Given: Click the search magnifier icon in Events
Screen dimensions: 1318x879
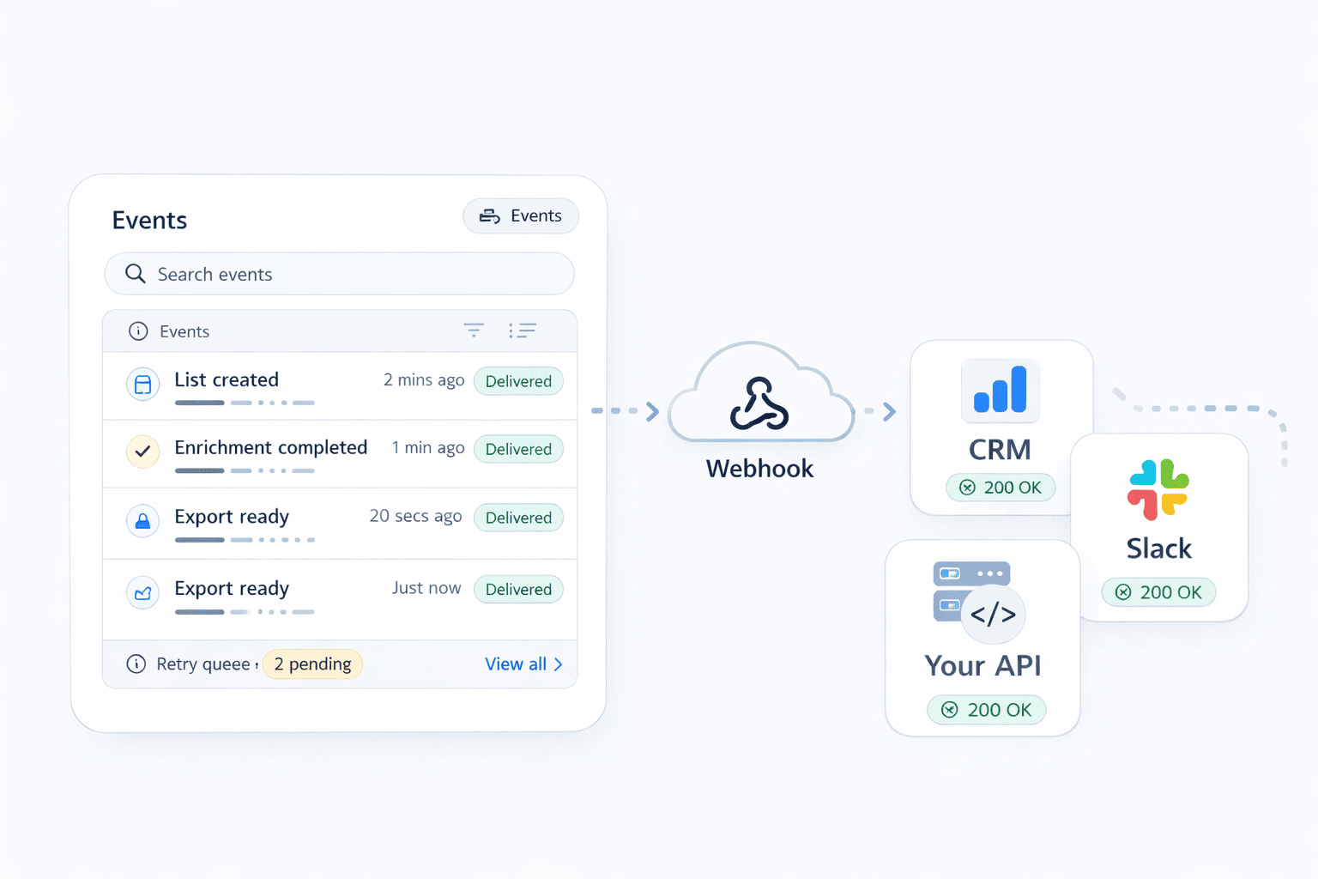Looking at the screenshot, I should coord(135,274).
